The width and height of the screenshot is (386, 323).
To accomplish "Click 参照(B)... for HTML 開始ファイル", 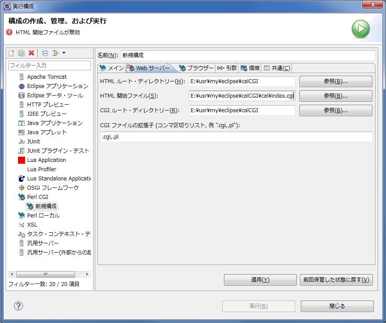I will pyautogui.click(x=336, y=96).
